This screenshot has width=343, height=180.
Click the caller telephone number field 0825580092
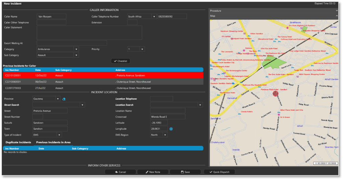tap(172, 16)
